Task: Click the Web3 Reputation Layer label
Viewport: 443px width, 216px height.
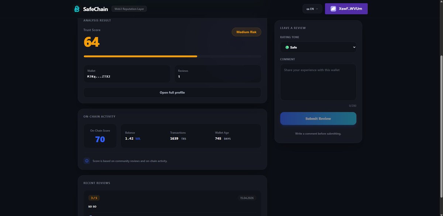Action: pyautogui.click(x=129, y=8)
